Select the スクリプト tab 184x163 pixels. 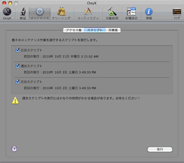(95, 30)
